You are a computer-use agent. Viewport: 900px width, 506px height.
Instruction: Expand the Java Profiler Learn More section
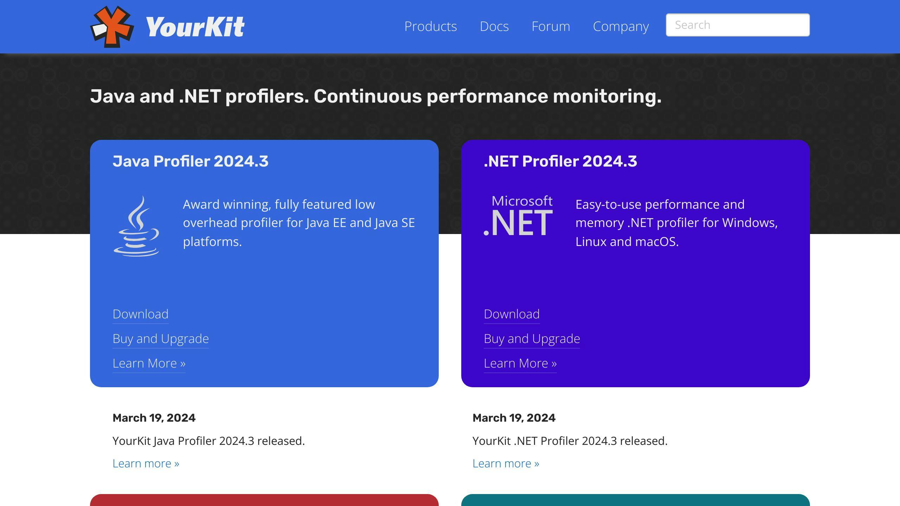point(149,363)
